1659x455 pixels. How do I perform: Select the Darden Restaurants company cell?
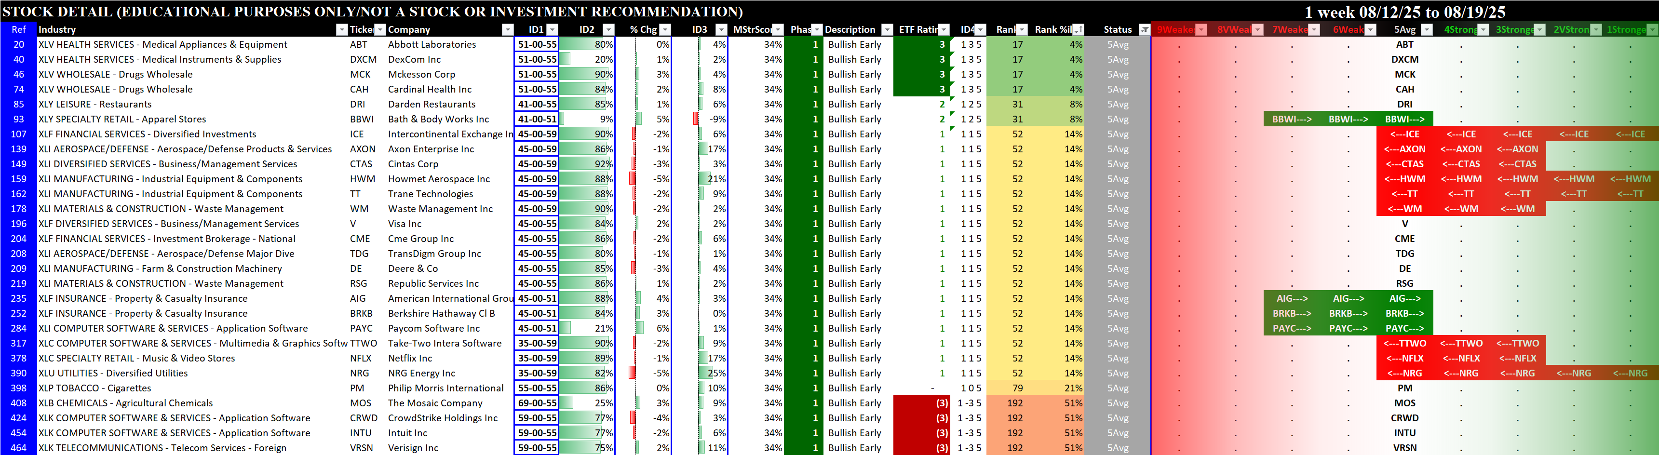click(x=432, y=104)
